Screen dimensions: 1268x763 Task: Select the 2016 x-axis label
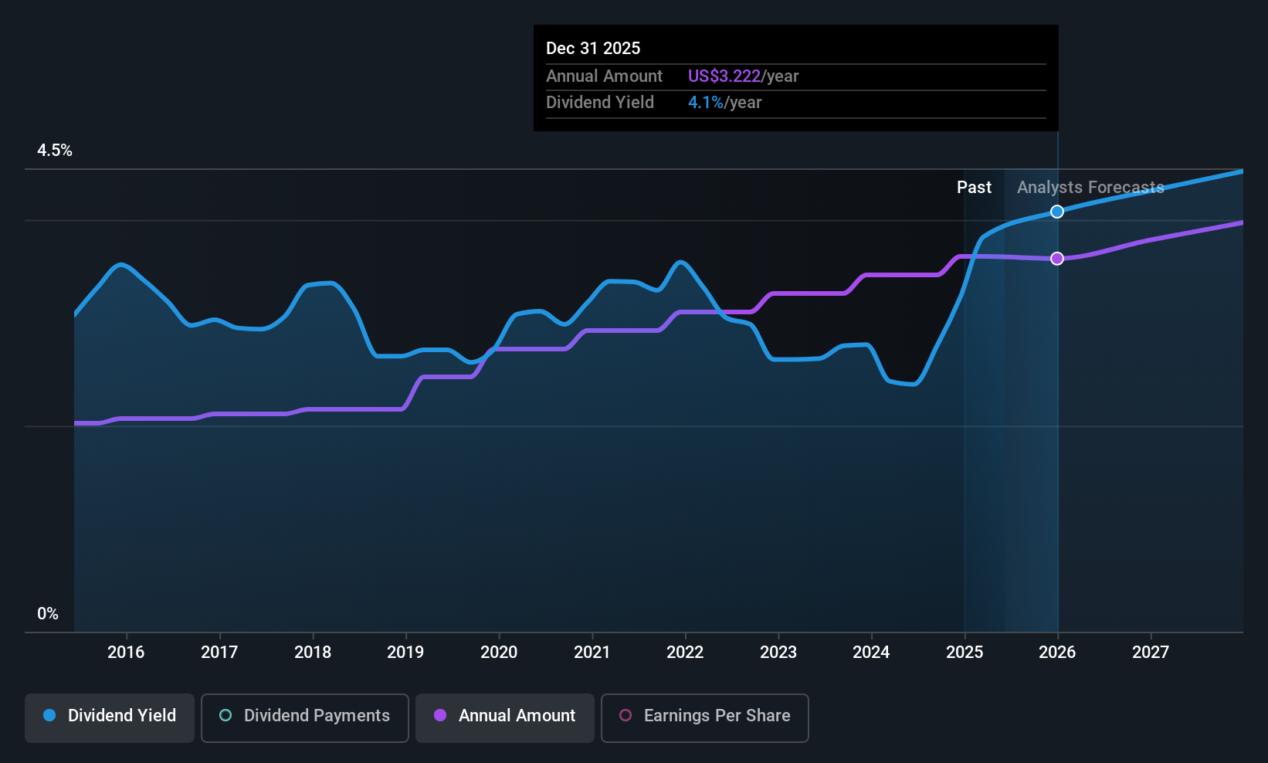[126, 653]
